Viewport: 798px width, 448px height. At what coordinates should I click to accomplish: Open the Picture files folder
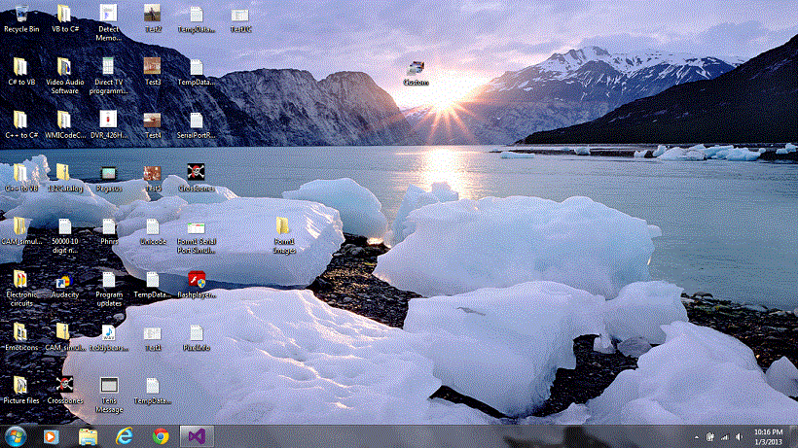21,391
